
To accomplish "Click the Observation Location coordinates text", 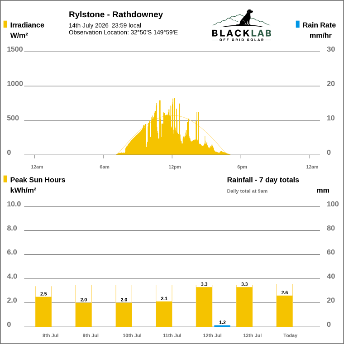I will click(123, 33).
